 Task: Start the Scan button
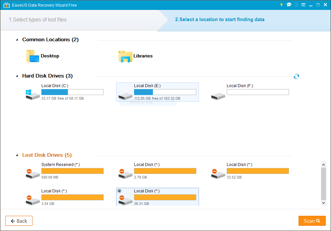point(312,221)
